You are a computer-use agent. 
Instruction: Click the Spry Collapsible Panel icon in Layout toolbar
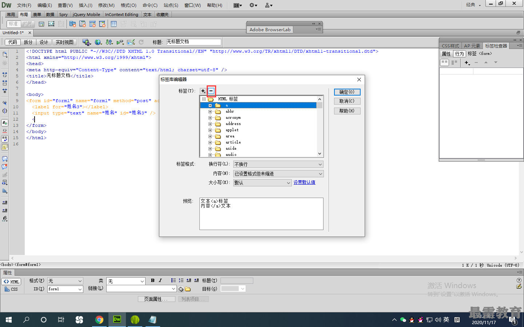click(x=102, y=24)
